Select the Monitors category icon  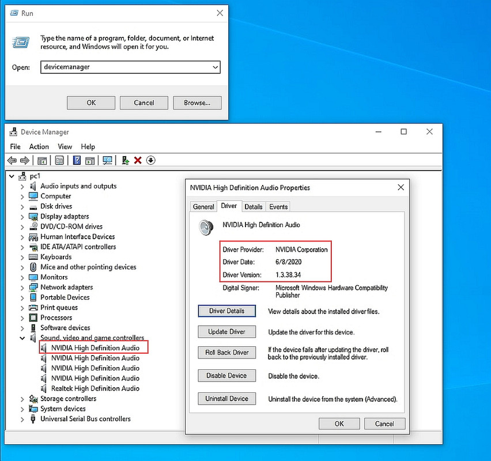click(33, 277)
